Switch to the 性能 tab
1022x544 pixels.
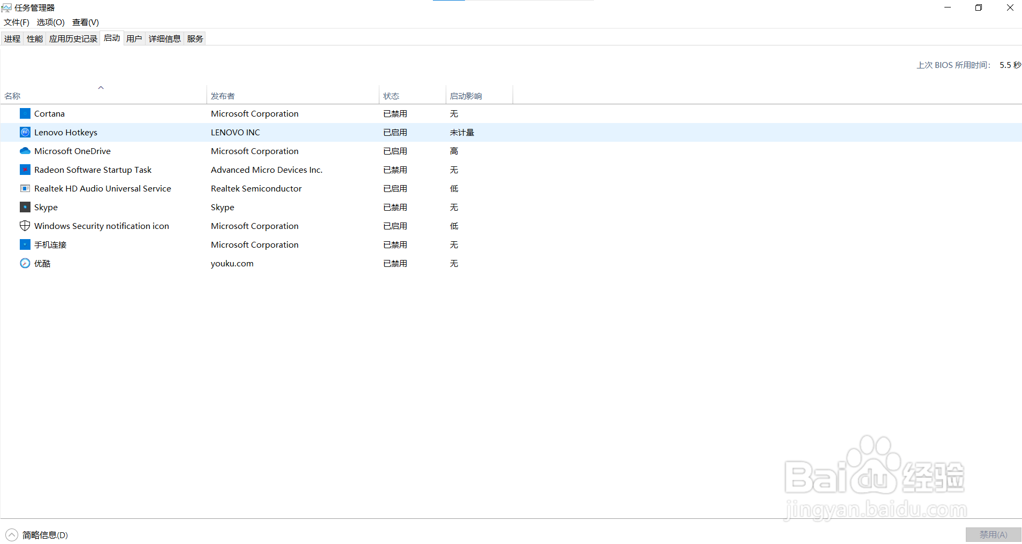[35, 39]
